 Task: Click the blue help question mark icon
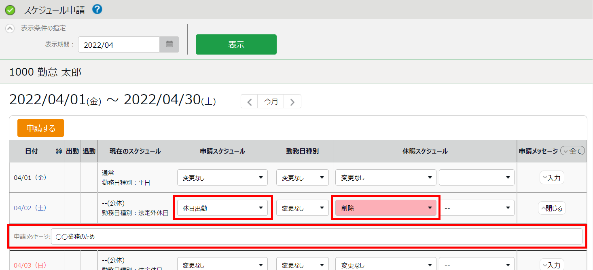[97, 9]
